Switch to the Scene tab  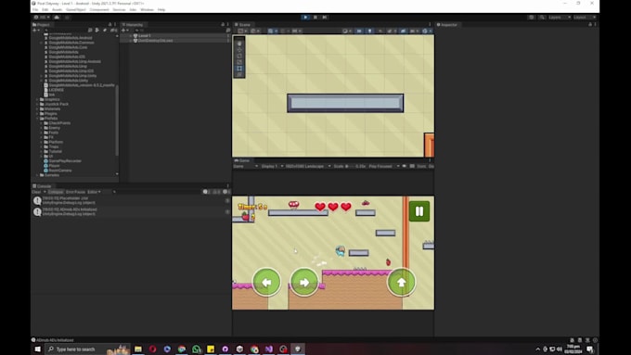[243, 24]
